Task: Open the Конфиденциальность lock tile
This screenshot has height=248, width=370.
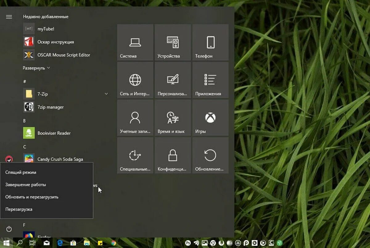Action: tap(173, 155)
